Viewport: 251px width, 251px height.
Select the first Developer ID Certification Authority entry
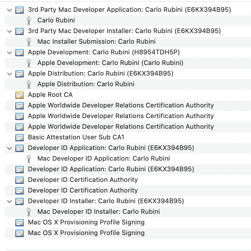coord(83,180)
